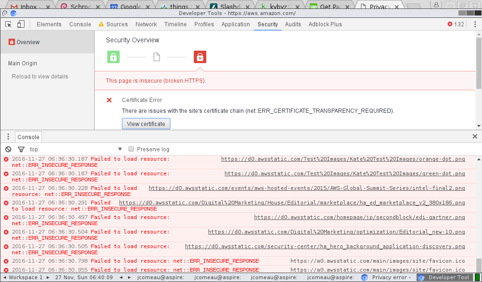Open the ha_ed_marketplace_v2_380x186.png link

point(292,203)
